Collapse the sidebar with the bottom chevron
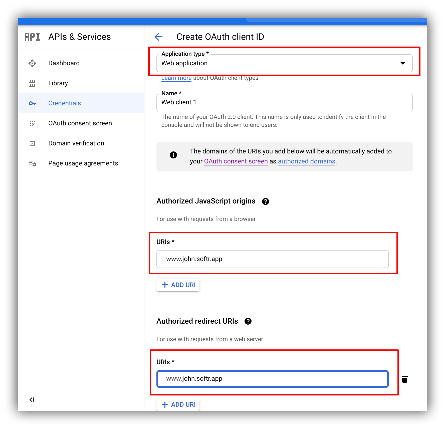This screenshot has height=429, width=445. pyautogui.click(x=32, y=399)
